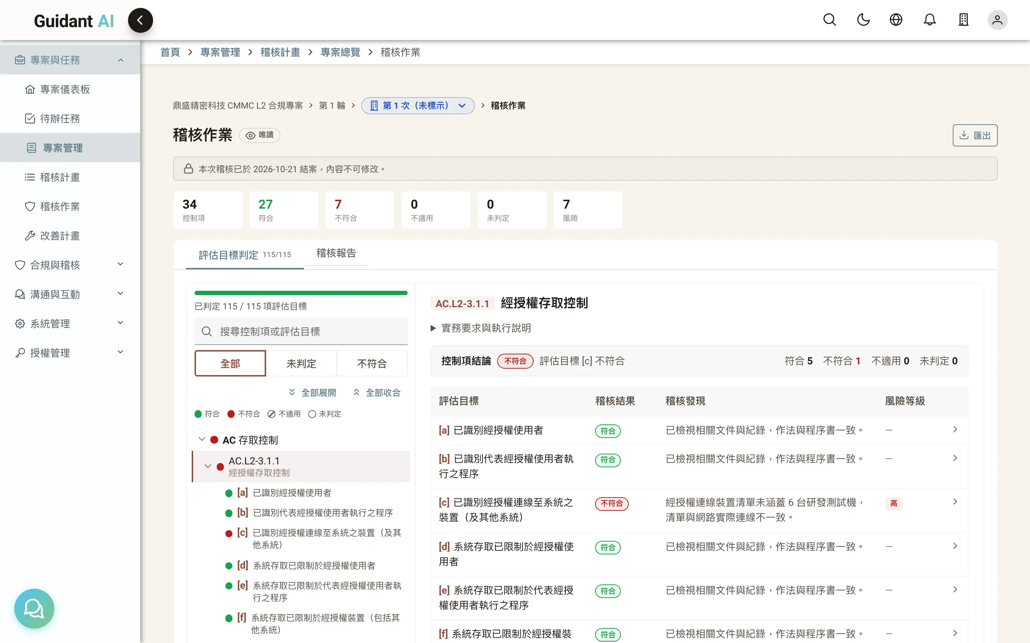Open 改善計畫 sidebar item
1030x643 pixels.
[x=70, y=236]
